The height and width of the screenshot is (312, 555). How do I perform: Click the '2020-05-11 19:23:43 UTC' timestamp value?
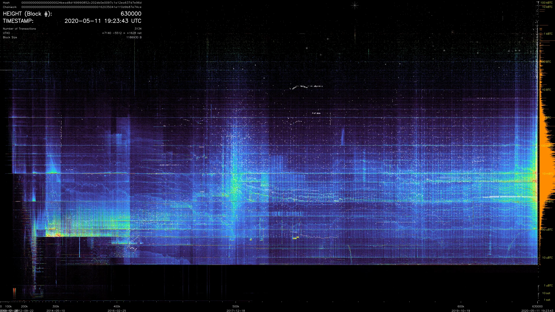(x=103, y=21)
